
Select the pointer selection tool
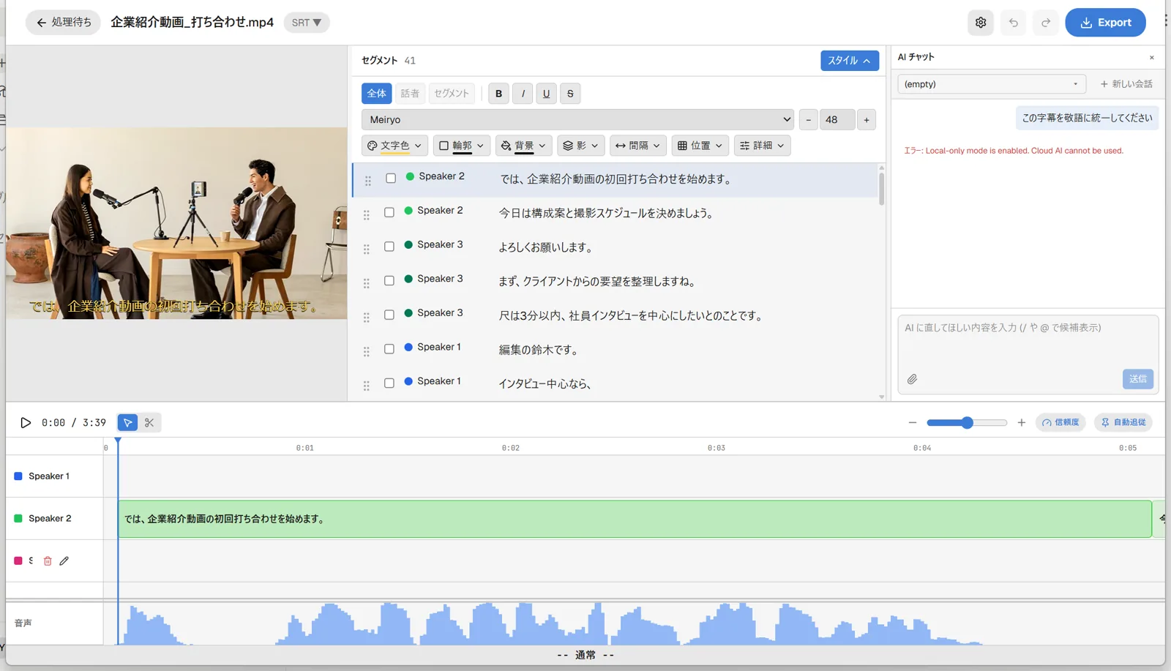click(128, 422)
